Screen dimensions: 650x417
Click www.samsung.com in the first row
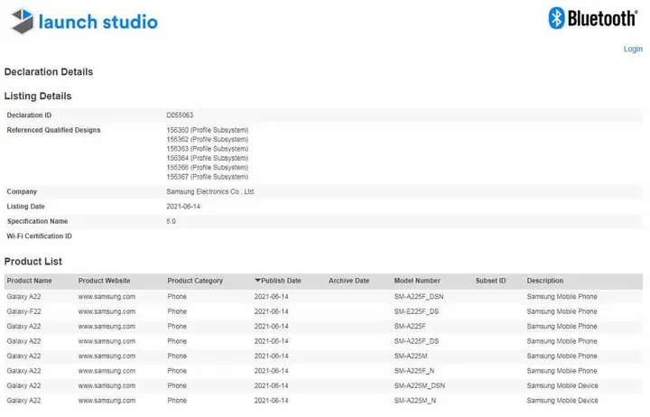pyautogui.click(x=107, y=296)
